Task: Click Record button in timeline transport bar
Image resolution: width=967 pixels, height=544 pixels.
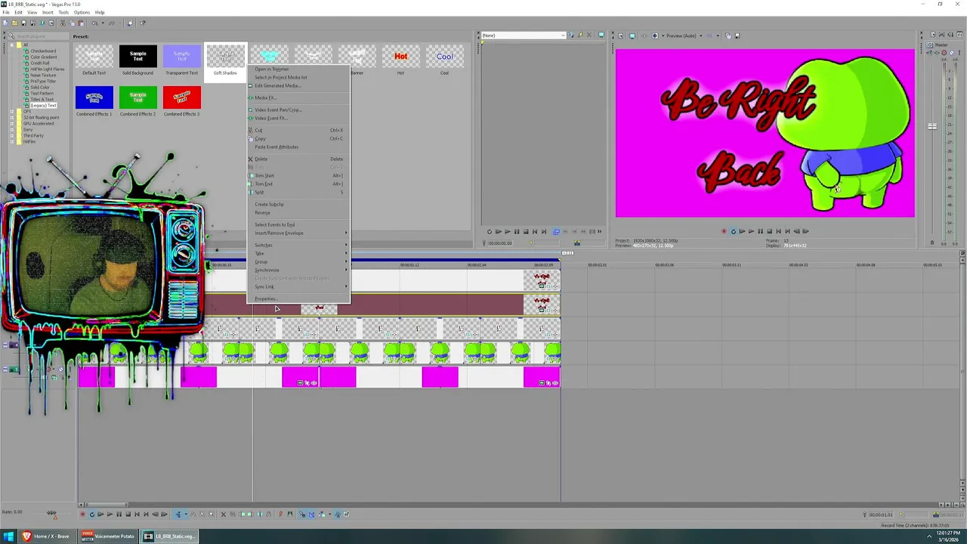Action: point(82,515)
